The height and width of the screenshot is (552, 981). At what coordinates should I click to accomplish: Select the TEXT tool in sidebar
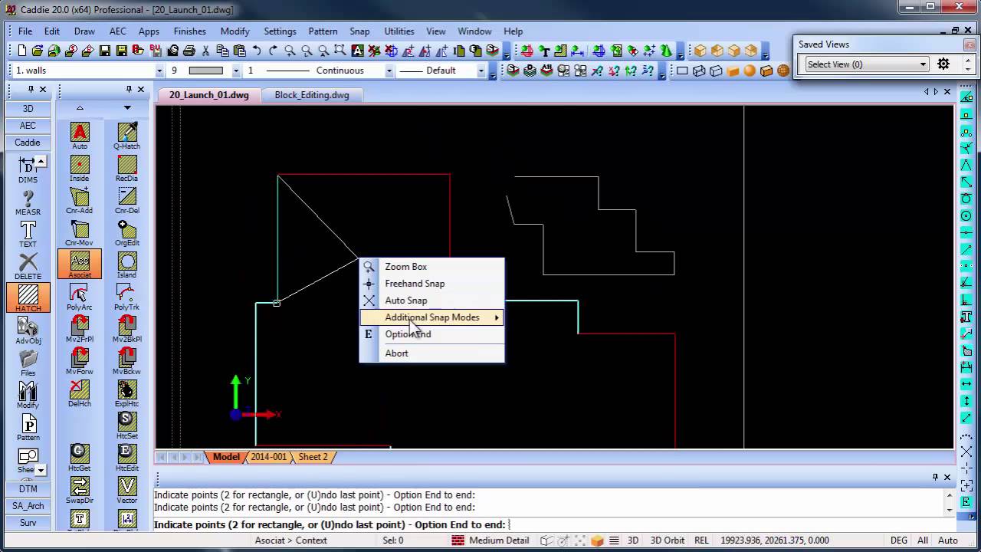28,233
